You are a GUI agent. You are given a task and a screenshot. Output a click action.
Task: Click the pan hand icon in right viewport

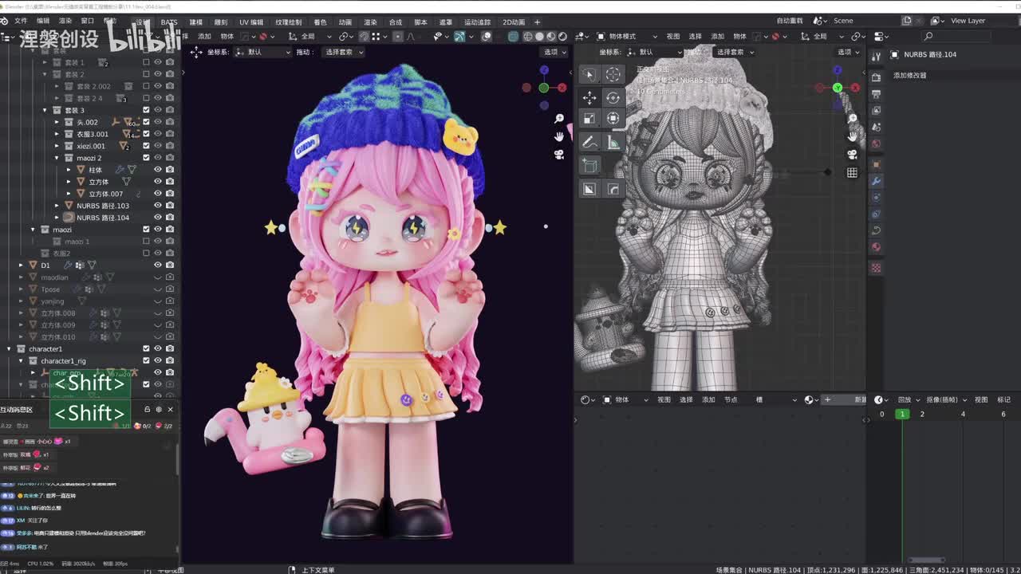pyautogui.click(x=852, y=136)
